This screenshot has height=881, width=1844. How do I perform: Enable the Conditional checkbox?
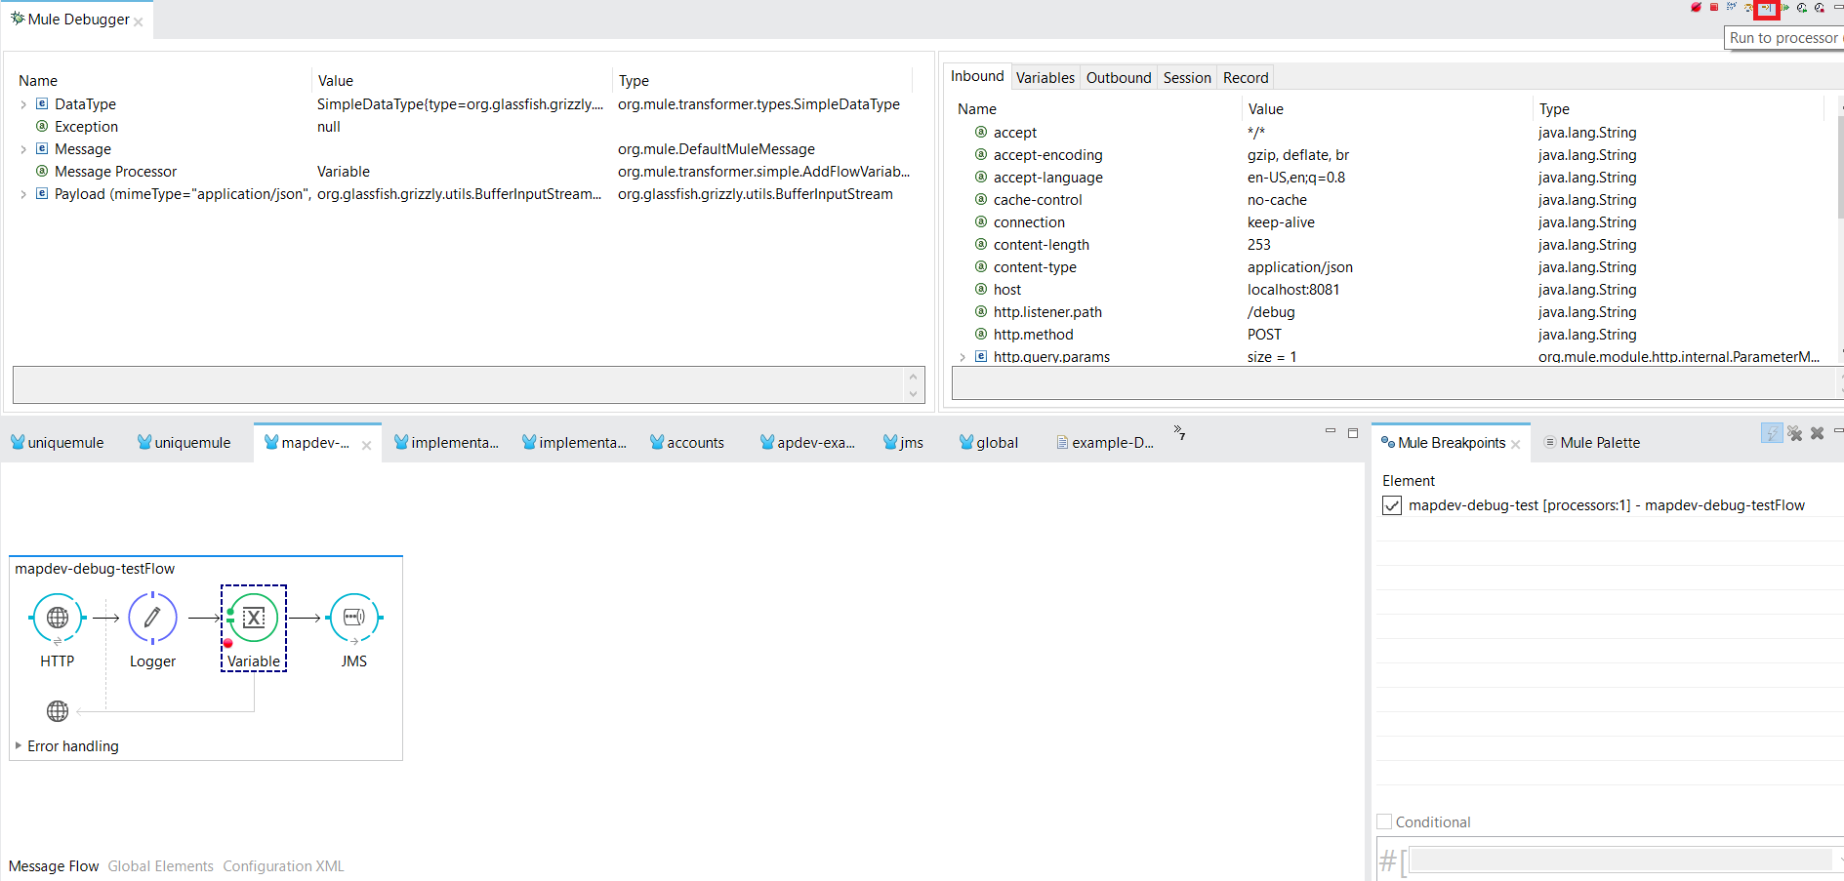point(1384,821)
